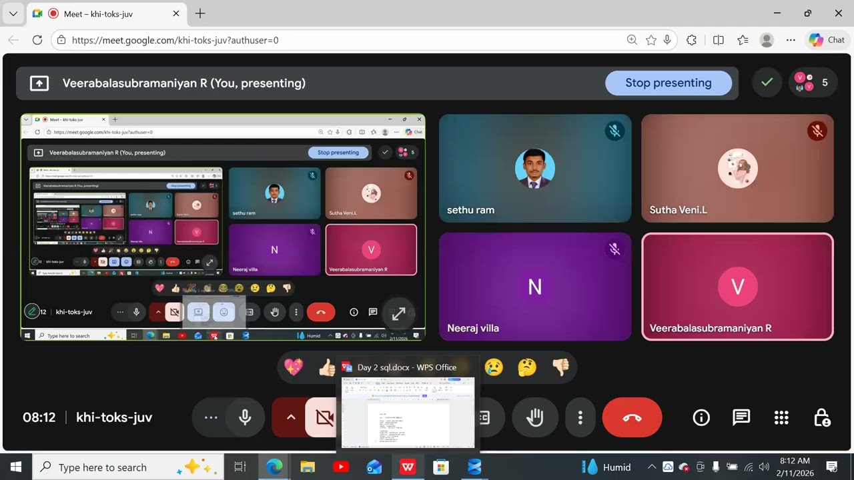Open Wi-Fi network settings in tray
The image size is (854, 480).
749,467
